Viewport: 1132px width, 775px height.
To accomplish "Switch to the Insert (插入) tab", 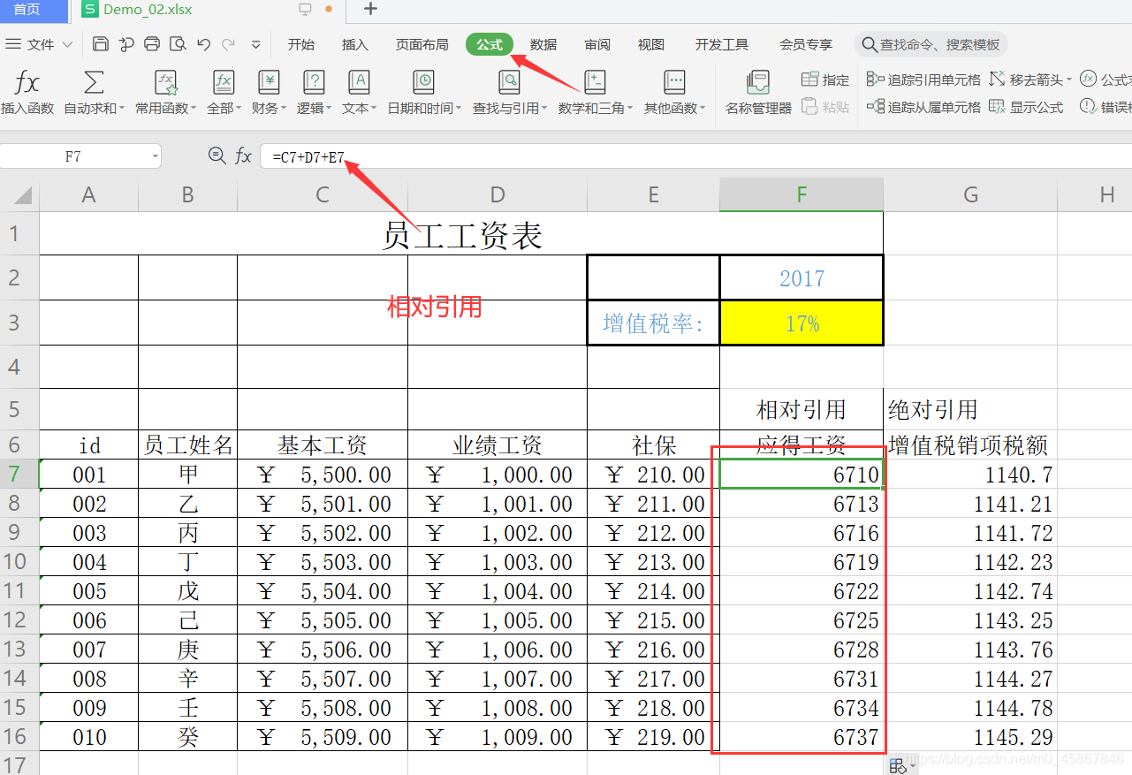I will click(x=355, y=44).
